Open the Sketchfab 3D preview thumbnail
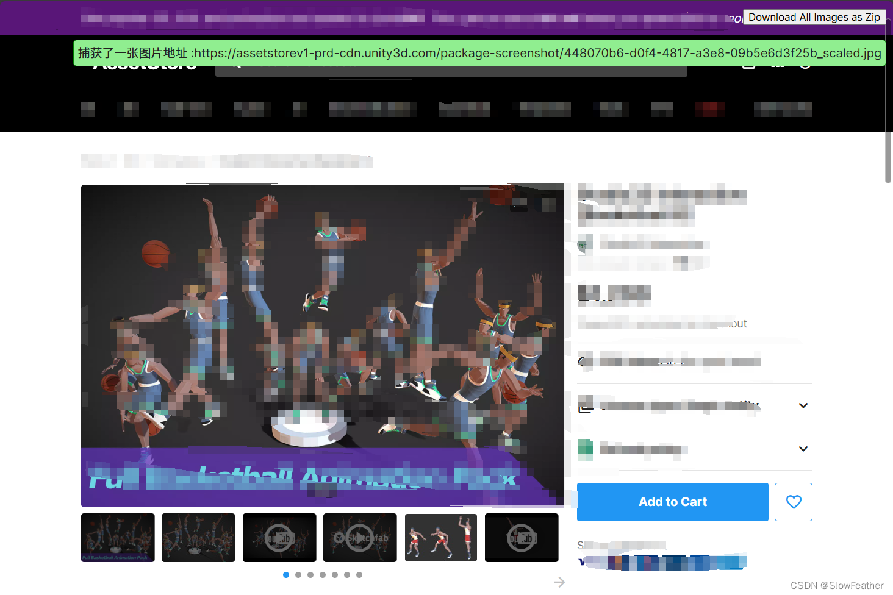 point(360,537)
